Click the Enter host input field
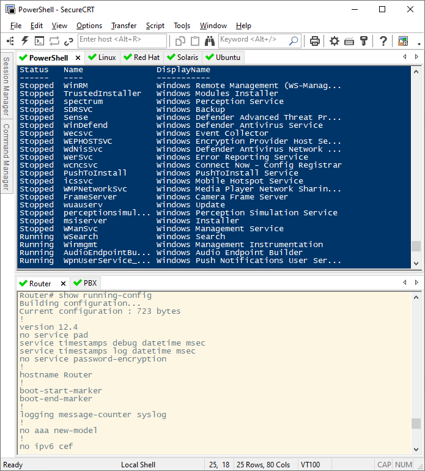 pos(122,40)
